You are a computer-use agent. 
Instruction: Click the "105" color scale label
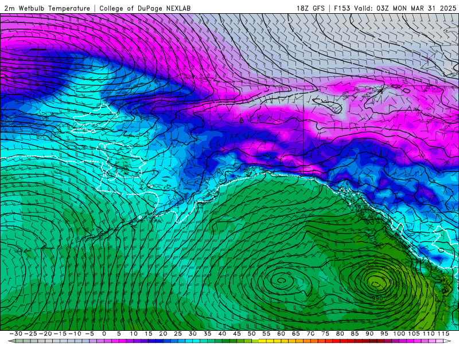(x=414, y=334)
